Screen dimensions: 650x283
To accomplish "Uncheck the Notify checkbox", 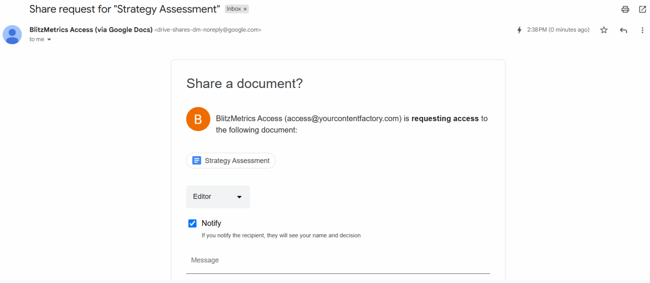I will pos(192,224).
